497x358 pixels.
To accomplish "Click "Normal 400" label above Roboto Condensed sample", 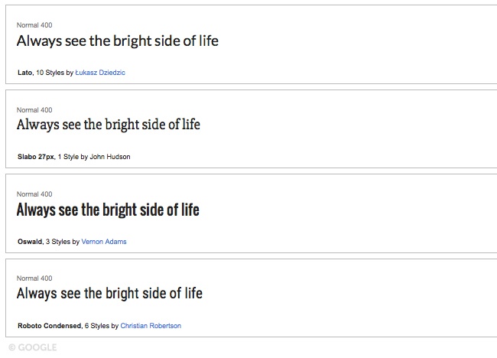I will click(x=34, y=278).
